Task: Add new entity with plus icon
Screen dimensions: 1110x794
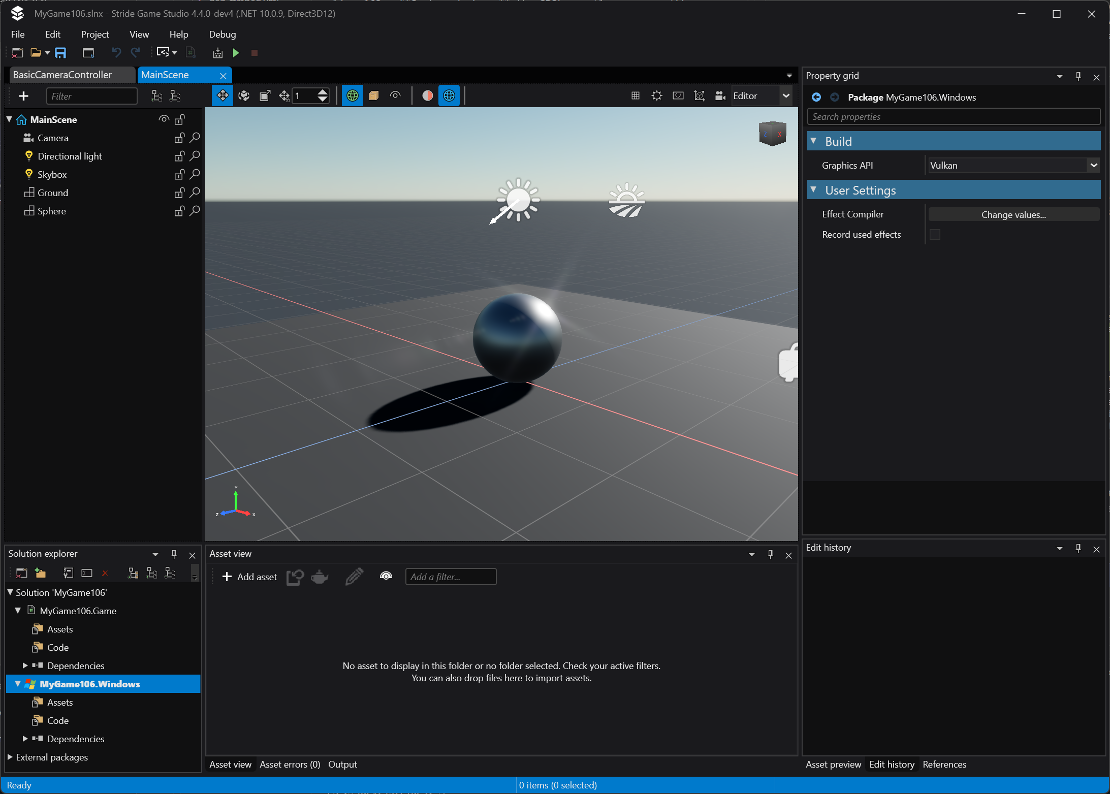Action: coord(23,96)
